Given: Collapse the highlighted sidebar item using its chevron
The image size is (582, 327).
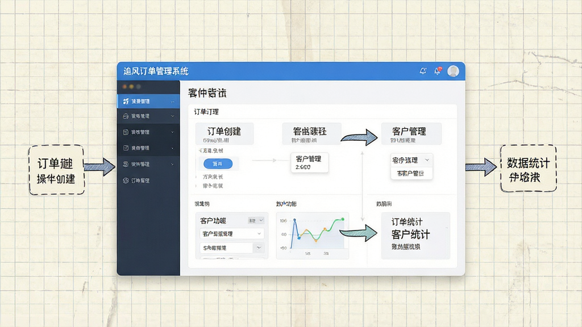Looking at the screenshot, I should 173,101.
